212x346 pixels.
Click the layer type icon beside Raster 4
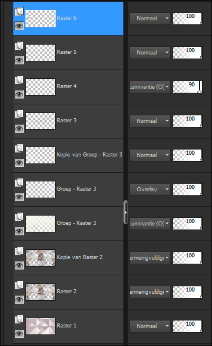(19, 80)
